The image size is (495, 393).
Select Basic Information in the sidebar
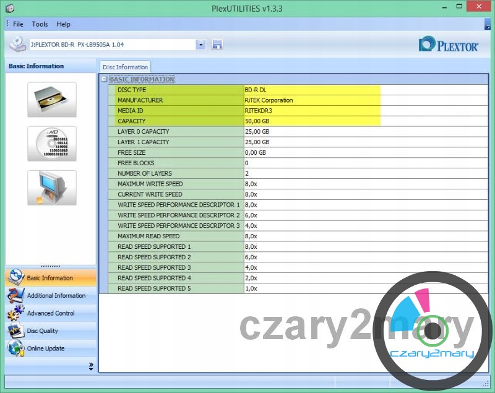click(x=49, y=278)
